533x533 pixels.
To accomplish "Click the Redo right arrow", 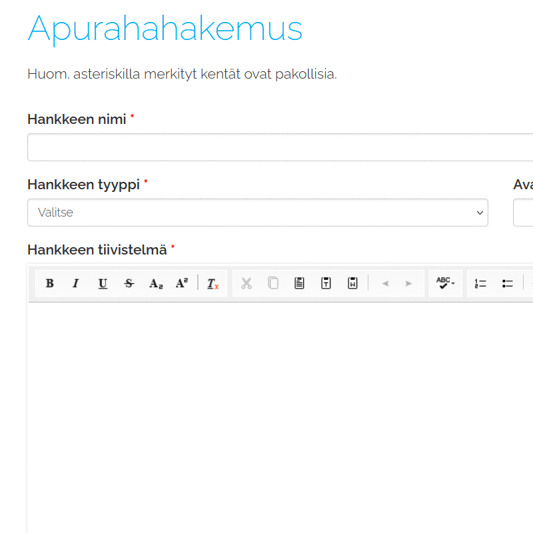I will [409, 283].
